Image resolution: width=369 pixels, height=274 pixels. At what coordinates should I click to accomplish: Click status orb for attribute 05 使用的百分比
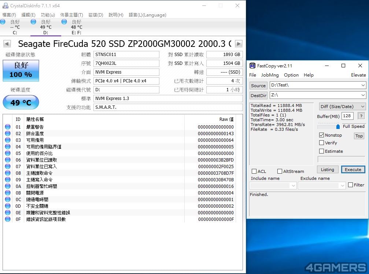click(x=8, y=153)
